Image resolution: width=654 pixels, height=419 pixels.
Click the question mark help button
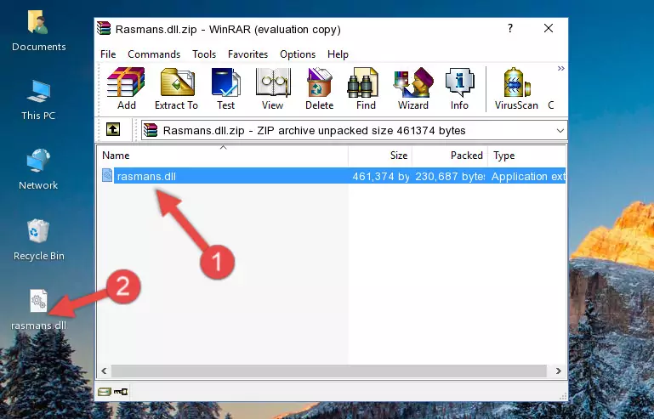510,28
